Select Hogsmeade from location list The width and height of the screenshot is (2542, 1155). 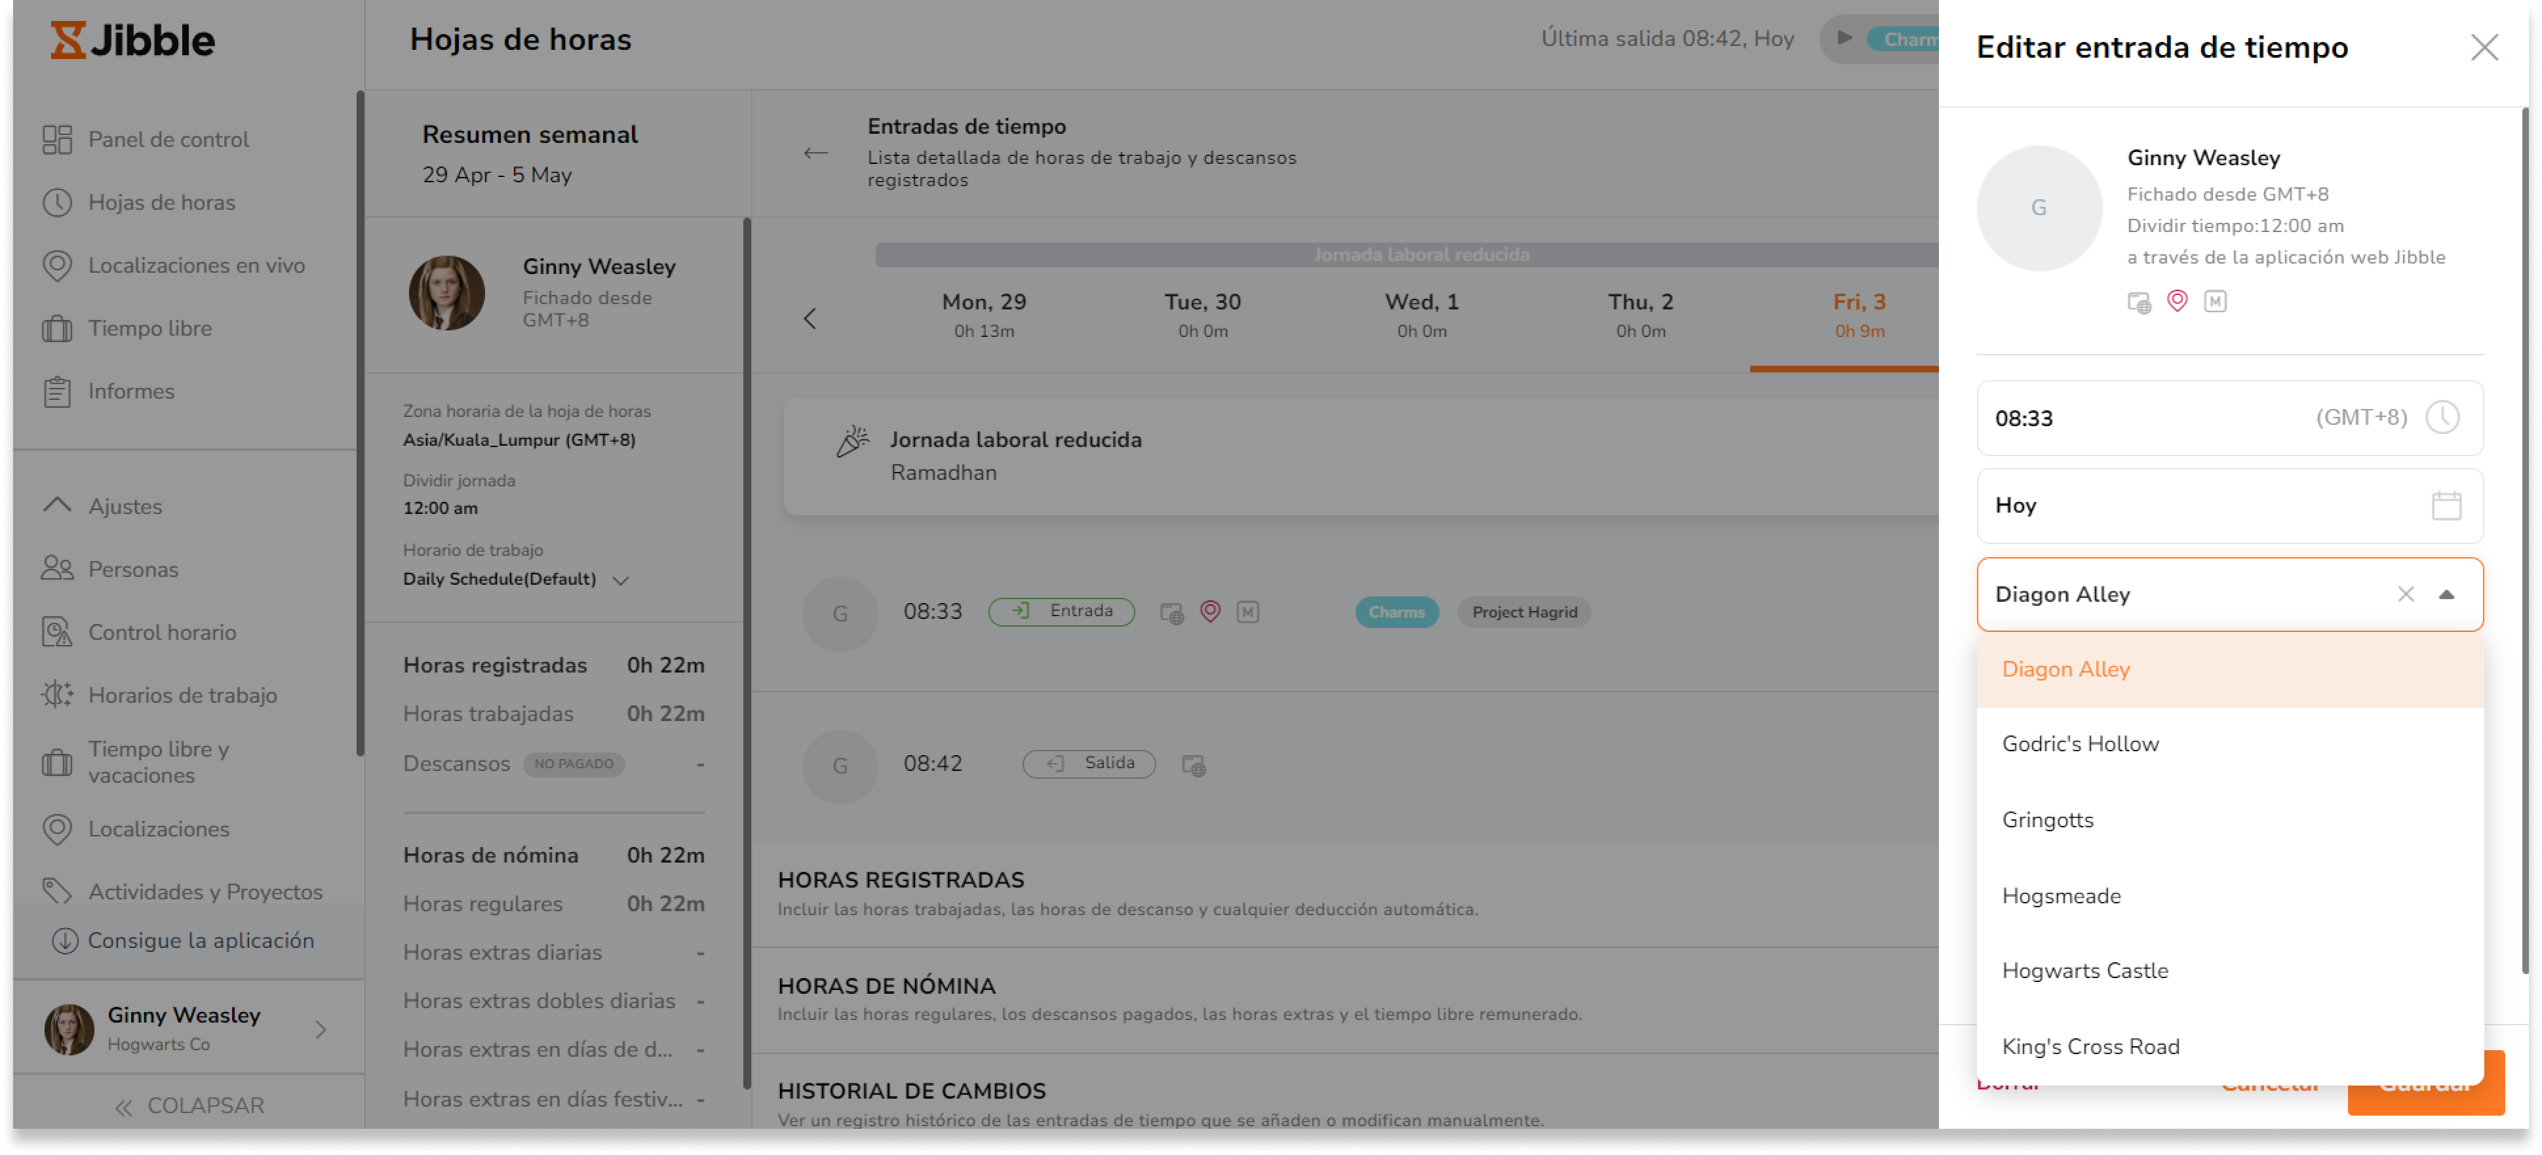(x=2229, y=896)
